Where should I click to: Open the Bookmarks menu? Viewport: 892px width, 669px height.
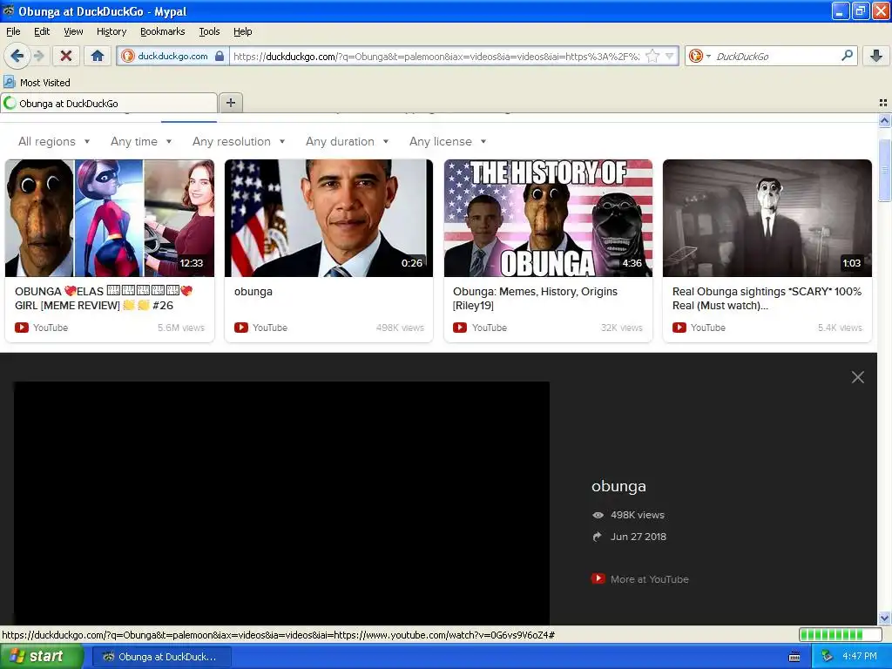click(x=163, y=31)
